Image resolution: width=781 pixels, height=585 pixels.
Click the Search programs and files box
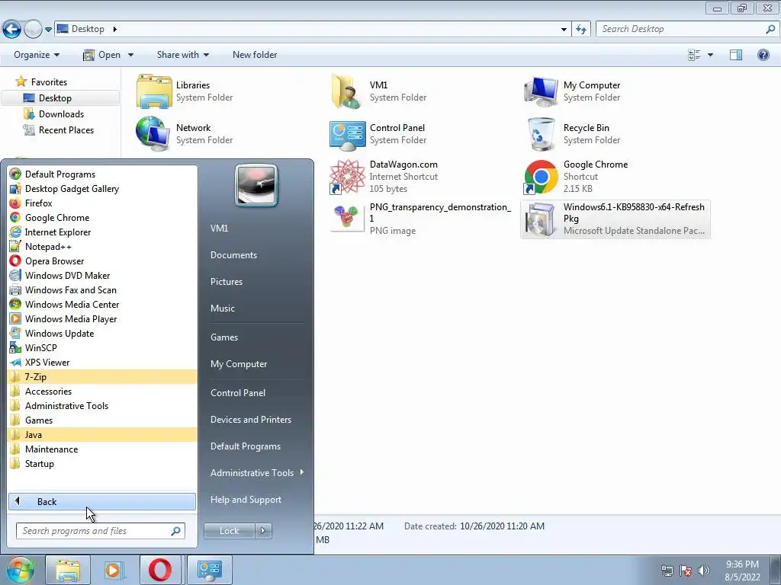point(101,531)
